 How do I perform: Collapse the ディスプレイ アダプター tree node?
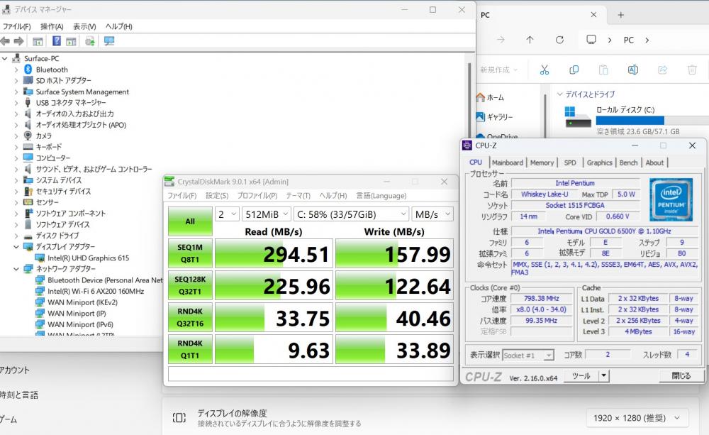(16, 247)
